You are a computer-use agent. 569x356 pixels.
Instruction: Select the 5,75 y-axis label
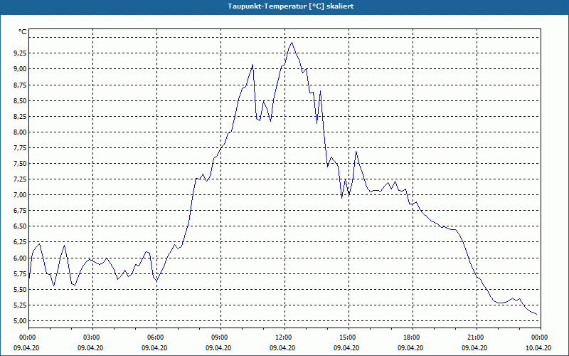coord(20,274)
